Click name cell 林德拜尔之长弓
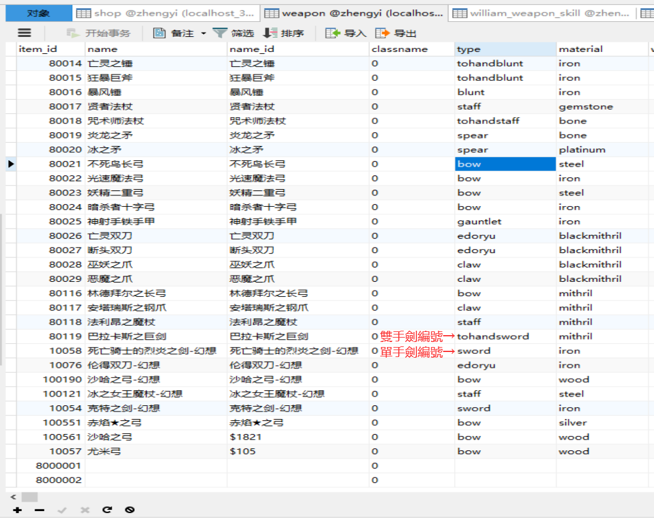The height and width of the screenshot is (518, 654). [x=156, y=293]
